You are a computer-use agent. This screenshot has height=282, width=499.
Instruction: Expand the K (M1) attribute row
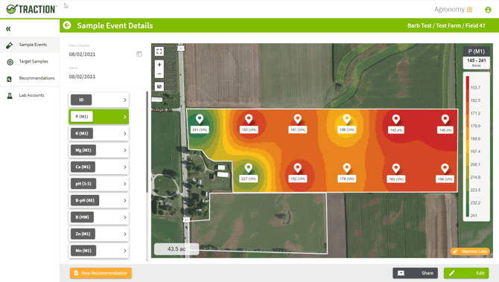point(98,133)
